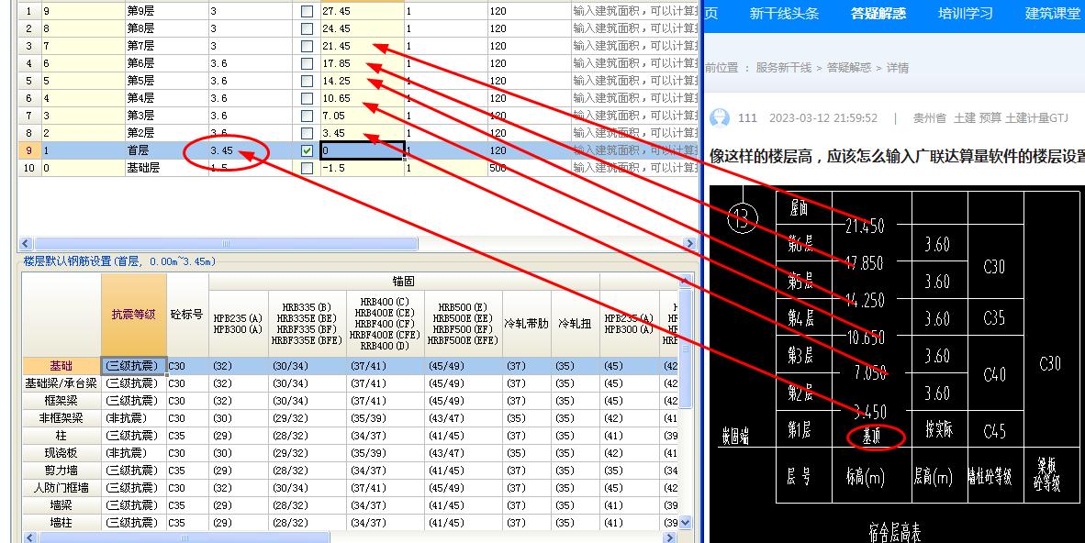Image resolution: width=1085 pixels, height=543 pixels.
Task: Click the username 111
Action: tap(747, 118)
